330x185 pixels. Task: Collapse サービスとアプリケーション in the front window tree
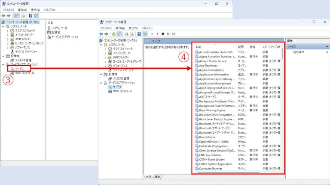(x=101, y=83)
